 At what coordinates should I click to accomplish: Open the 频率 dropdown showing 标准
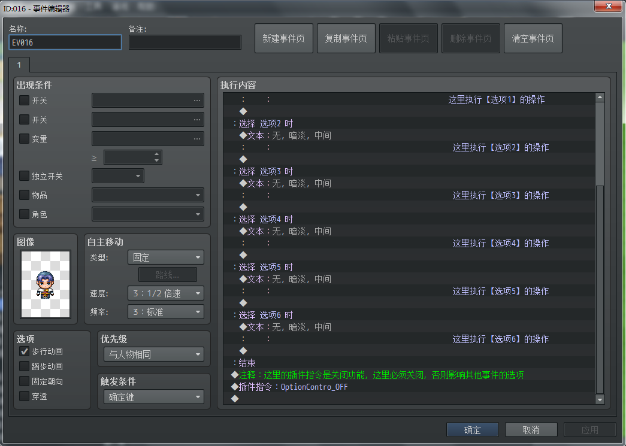(x=166, y=311)
